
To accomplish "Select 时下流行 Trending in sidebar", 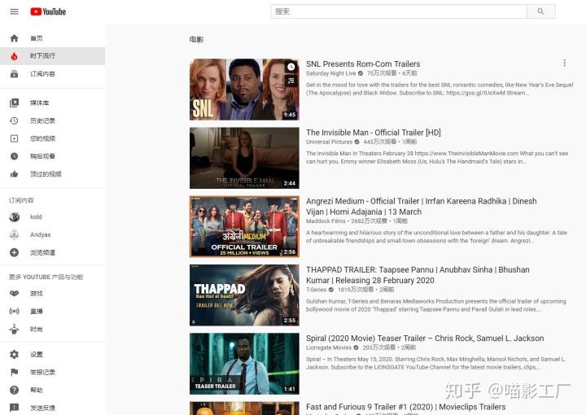I will click(x=52, y=56).
